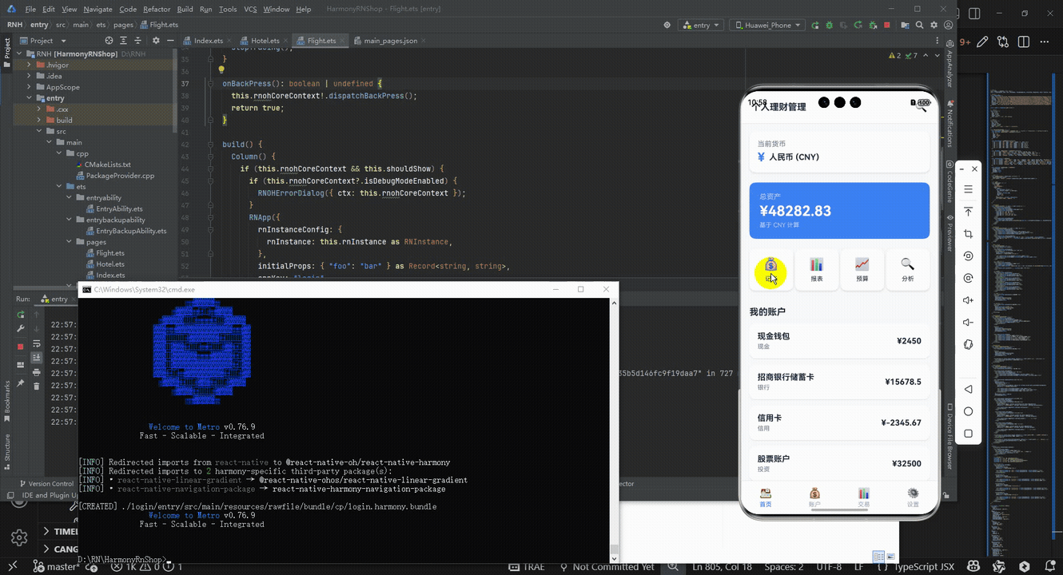Viewport: 1063px width, 575px height.
Task: Open IDE settings gear in top toolbar
Action: coord(934,26)
